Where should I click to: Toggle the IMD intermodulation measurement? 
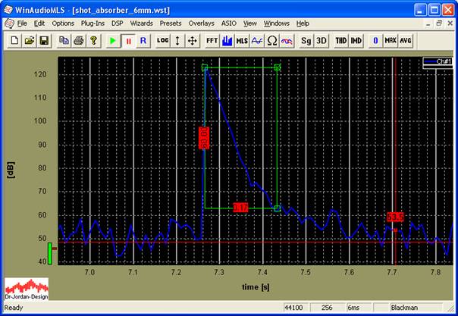pos(356,41)
